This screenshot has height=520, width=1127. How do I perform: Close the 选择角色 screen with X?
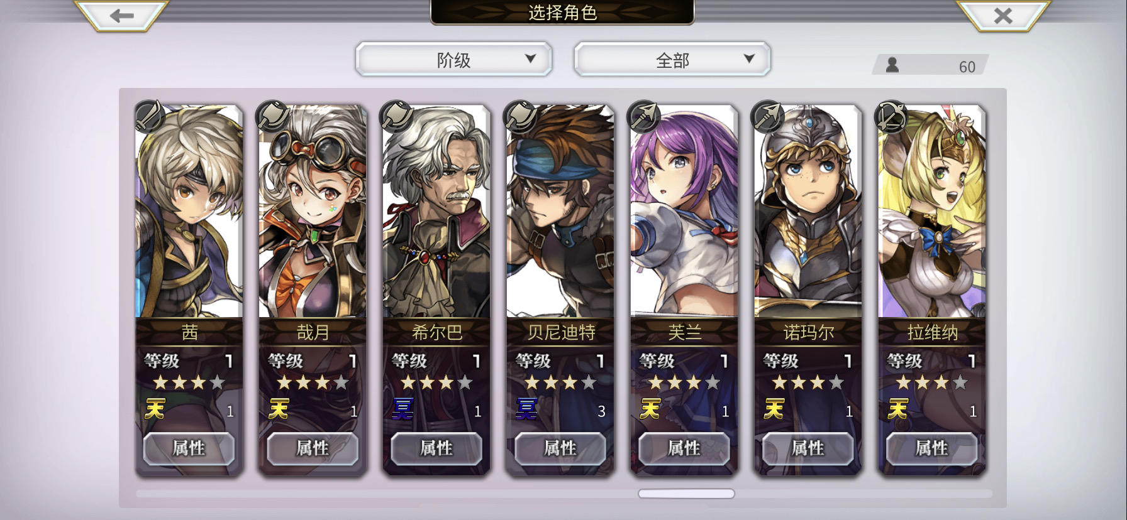(x=1003, y=16)
